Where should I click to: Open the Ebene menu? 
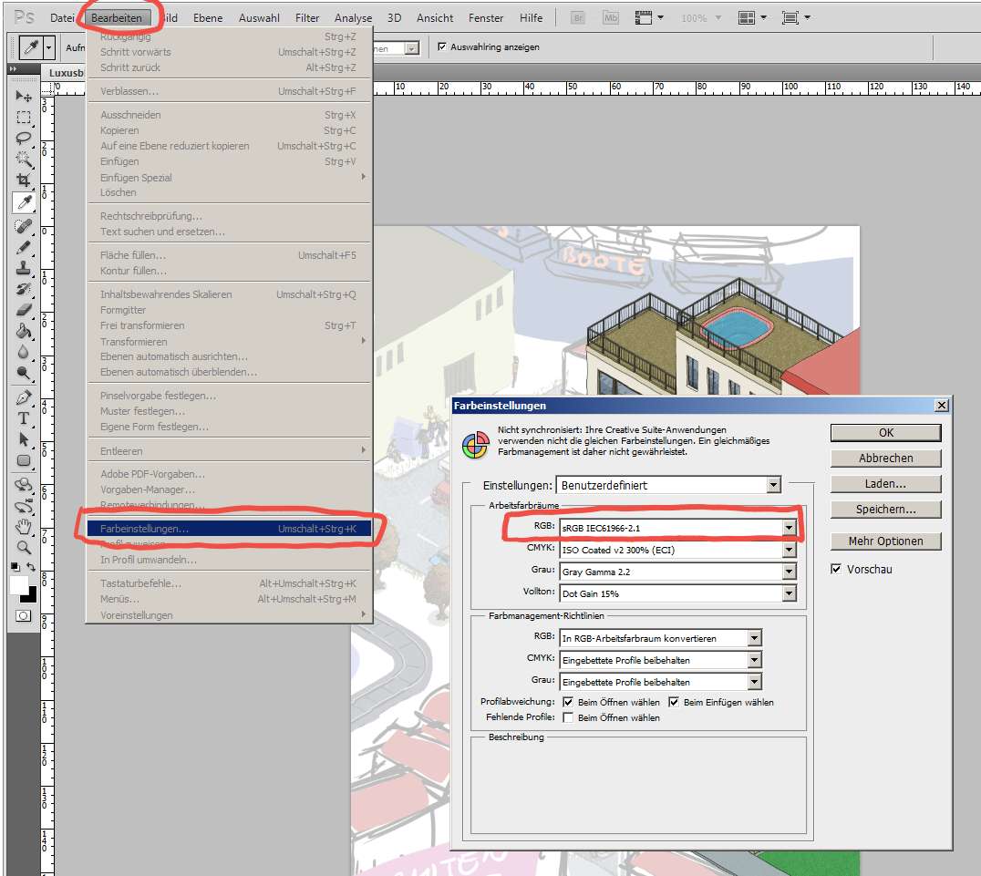point(208,18)
